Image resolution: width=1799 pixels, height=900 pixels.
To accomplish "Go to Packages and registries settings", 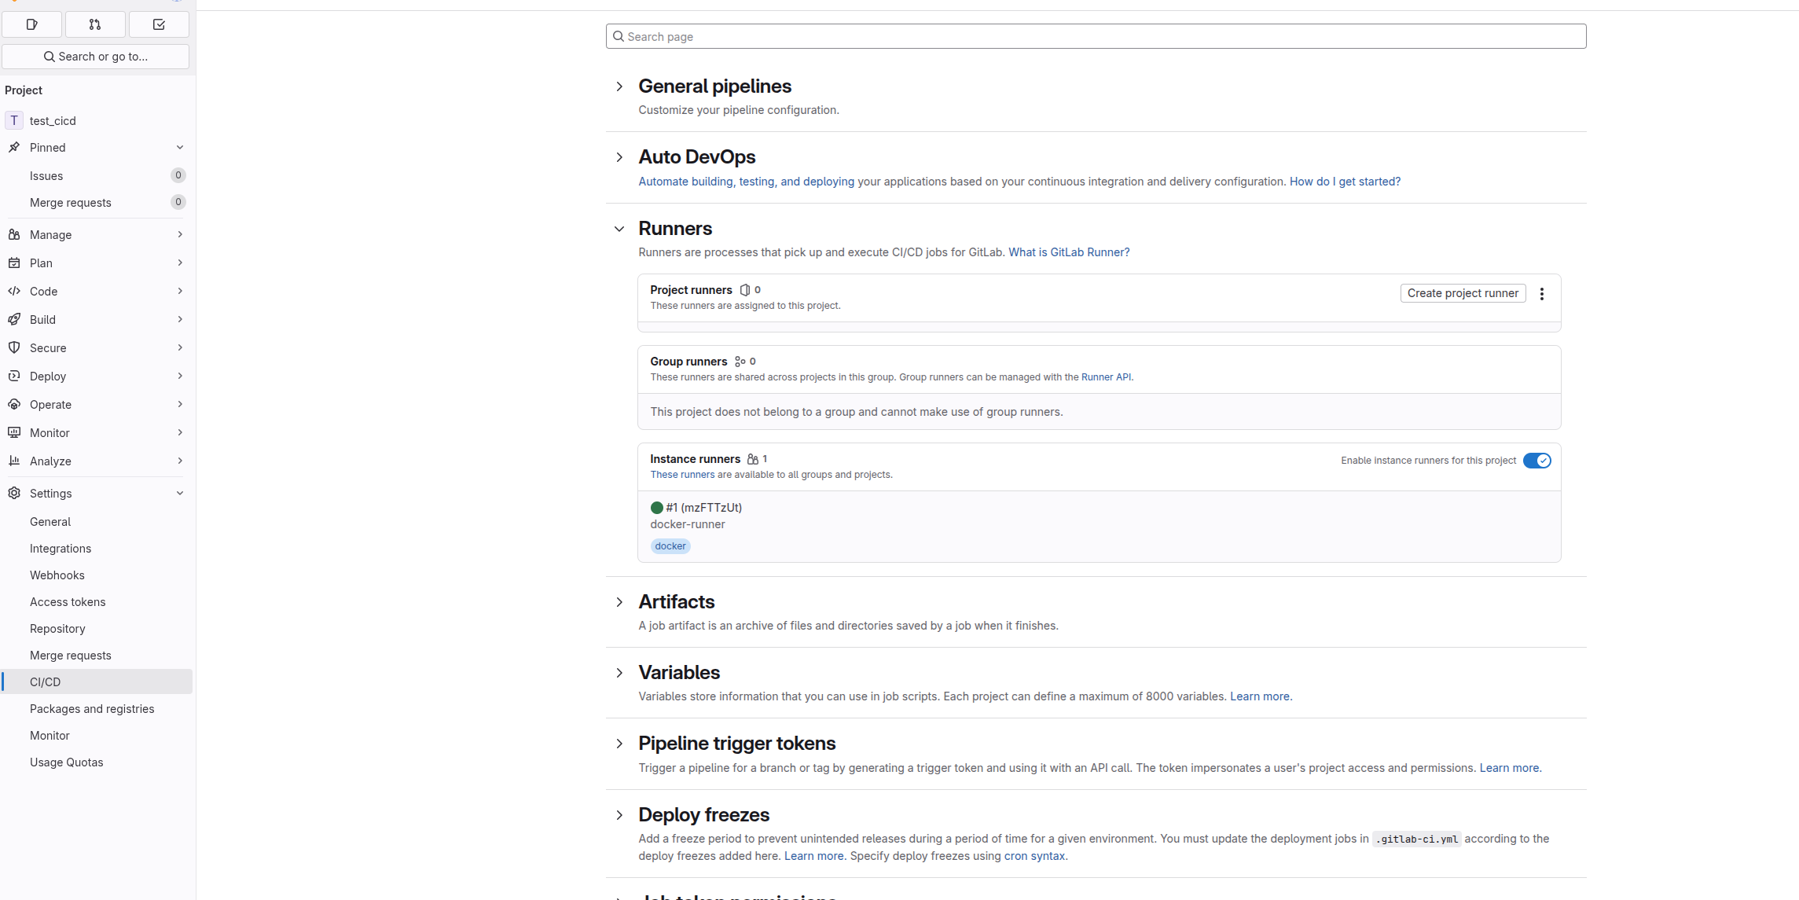I will point(92,709).
